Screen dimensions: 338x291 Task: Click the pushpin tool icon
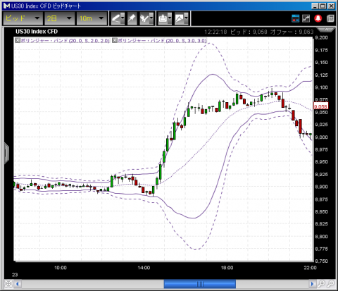click(132, 18)
